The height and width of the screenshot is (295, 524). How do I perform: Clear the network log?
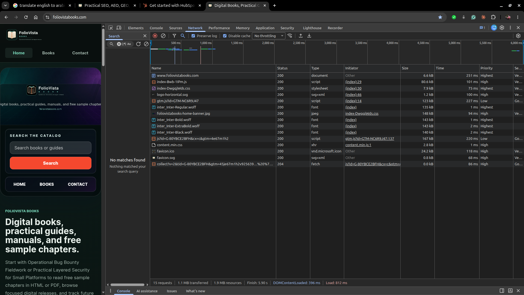click(163, 36)
